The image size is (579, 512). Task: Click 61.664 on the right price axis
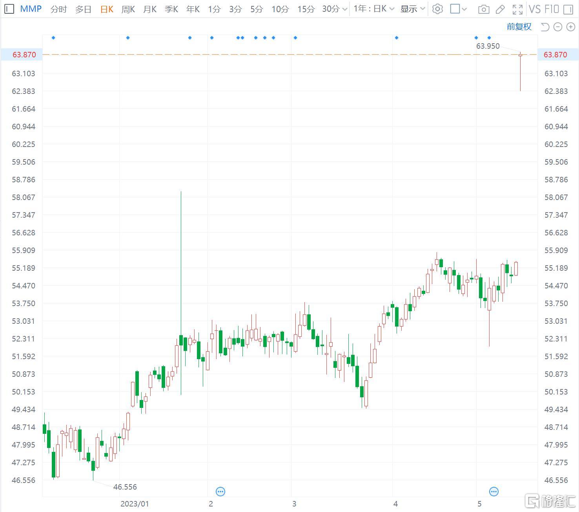[x=556, y=109]
